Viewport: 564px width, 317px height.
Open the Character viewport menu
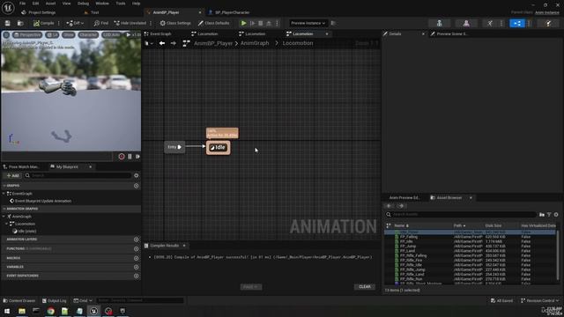pos(88,35)
